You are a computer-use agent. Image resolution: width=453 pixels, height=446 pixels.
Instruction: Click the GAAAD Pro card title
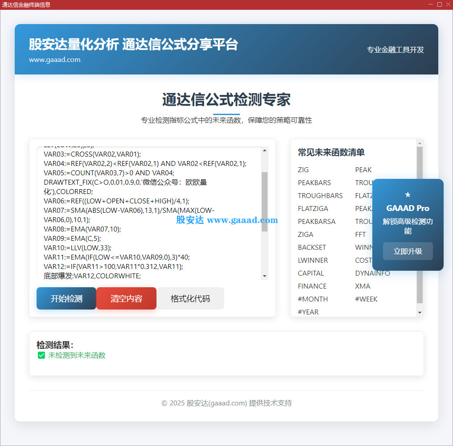tap(408, 208)
